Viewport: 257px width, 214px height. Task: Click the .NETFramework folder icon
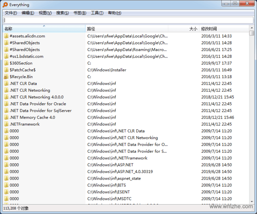point(6,124)
